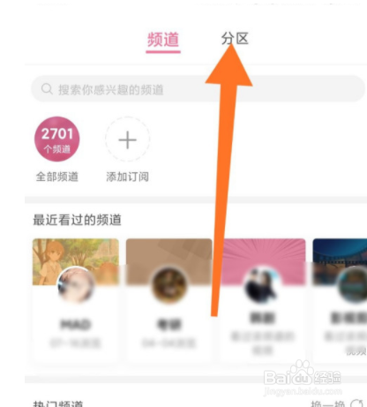Open the pink 2701 个频道 circle

point(57,139)
